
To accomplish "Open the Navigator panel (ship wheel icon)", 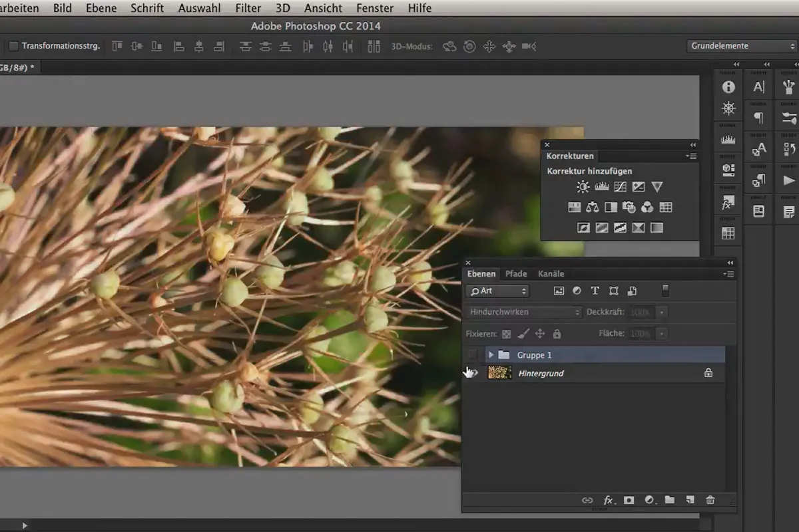I will pos(728,109).
